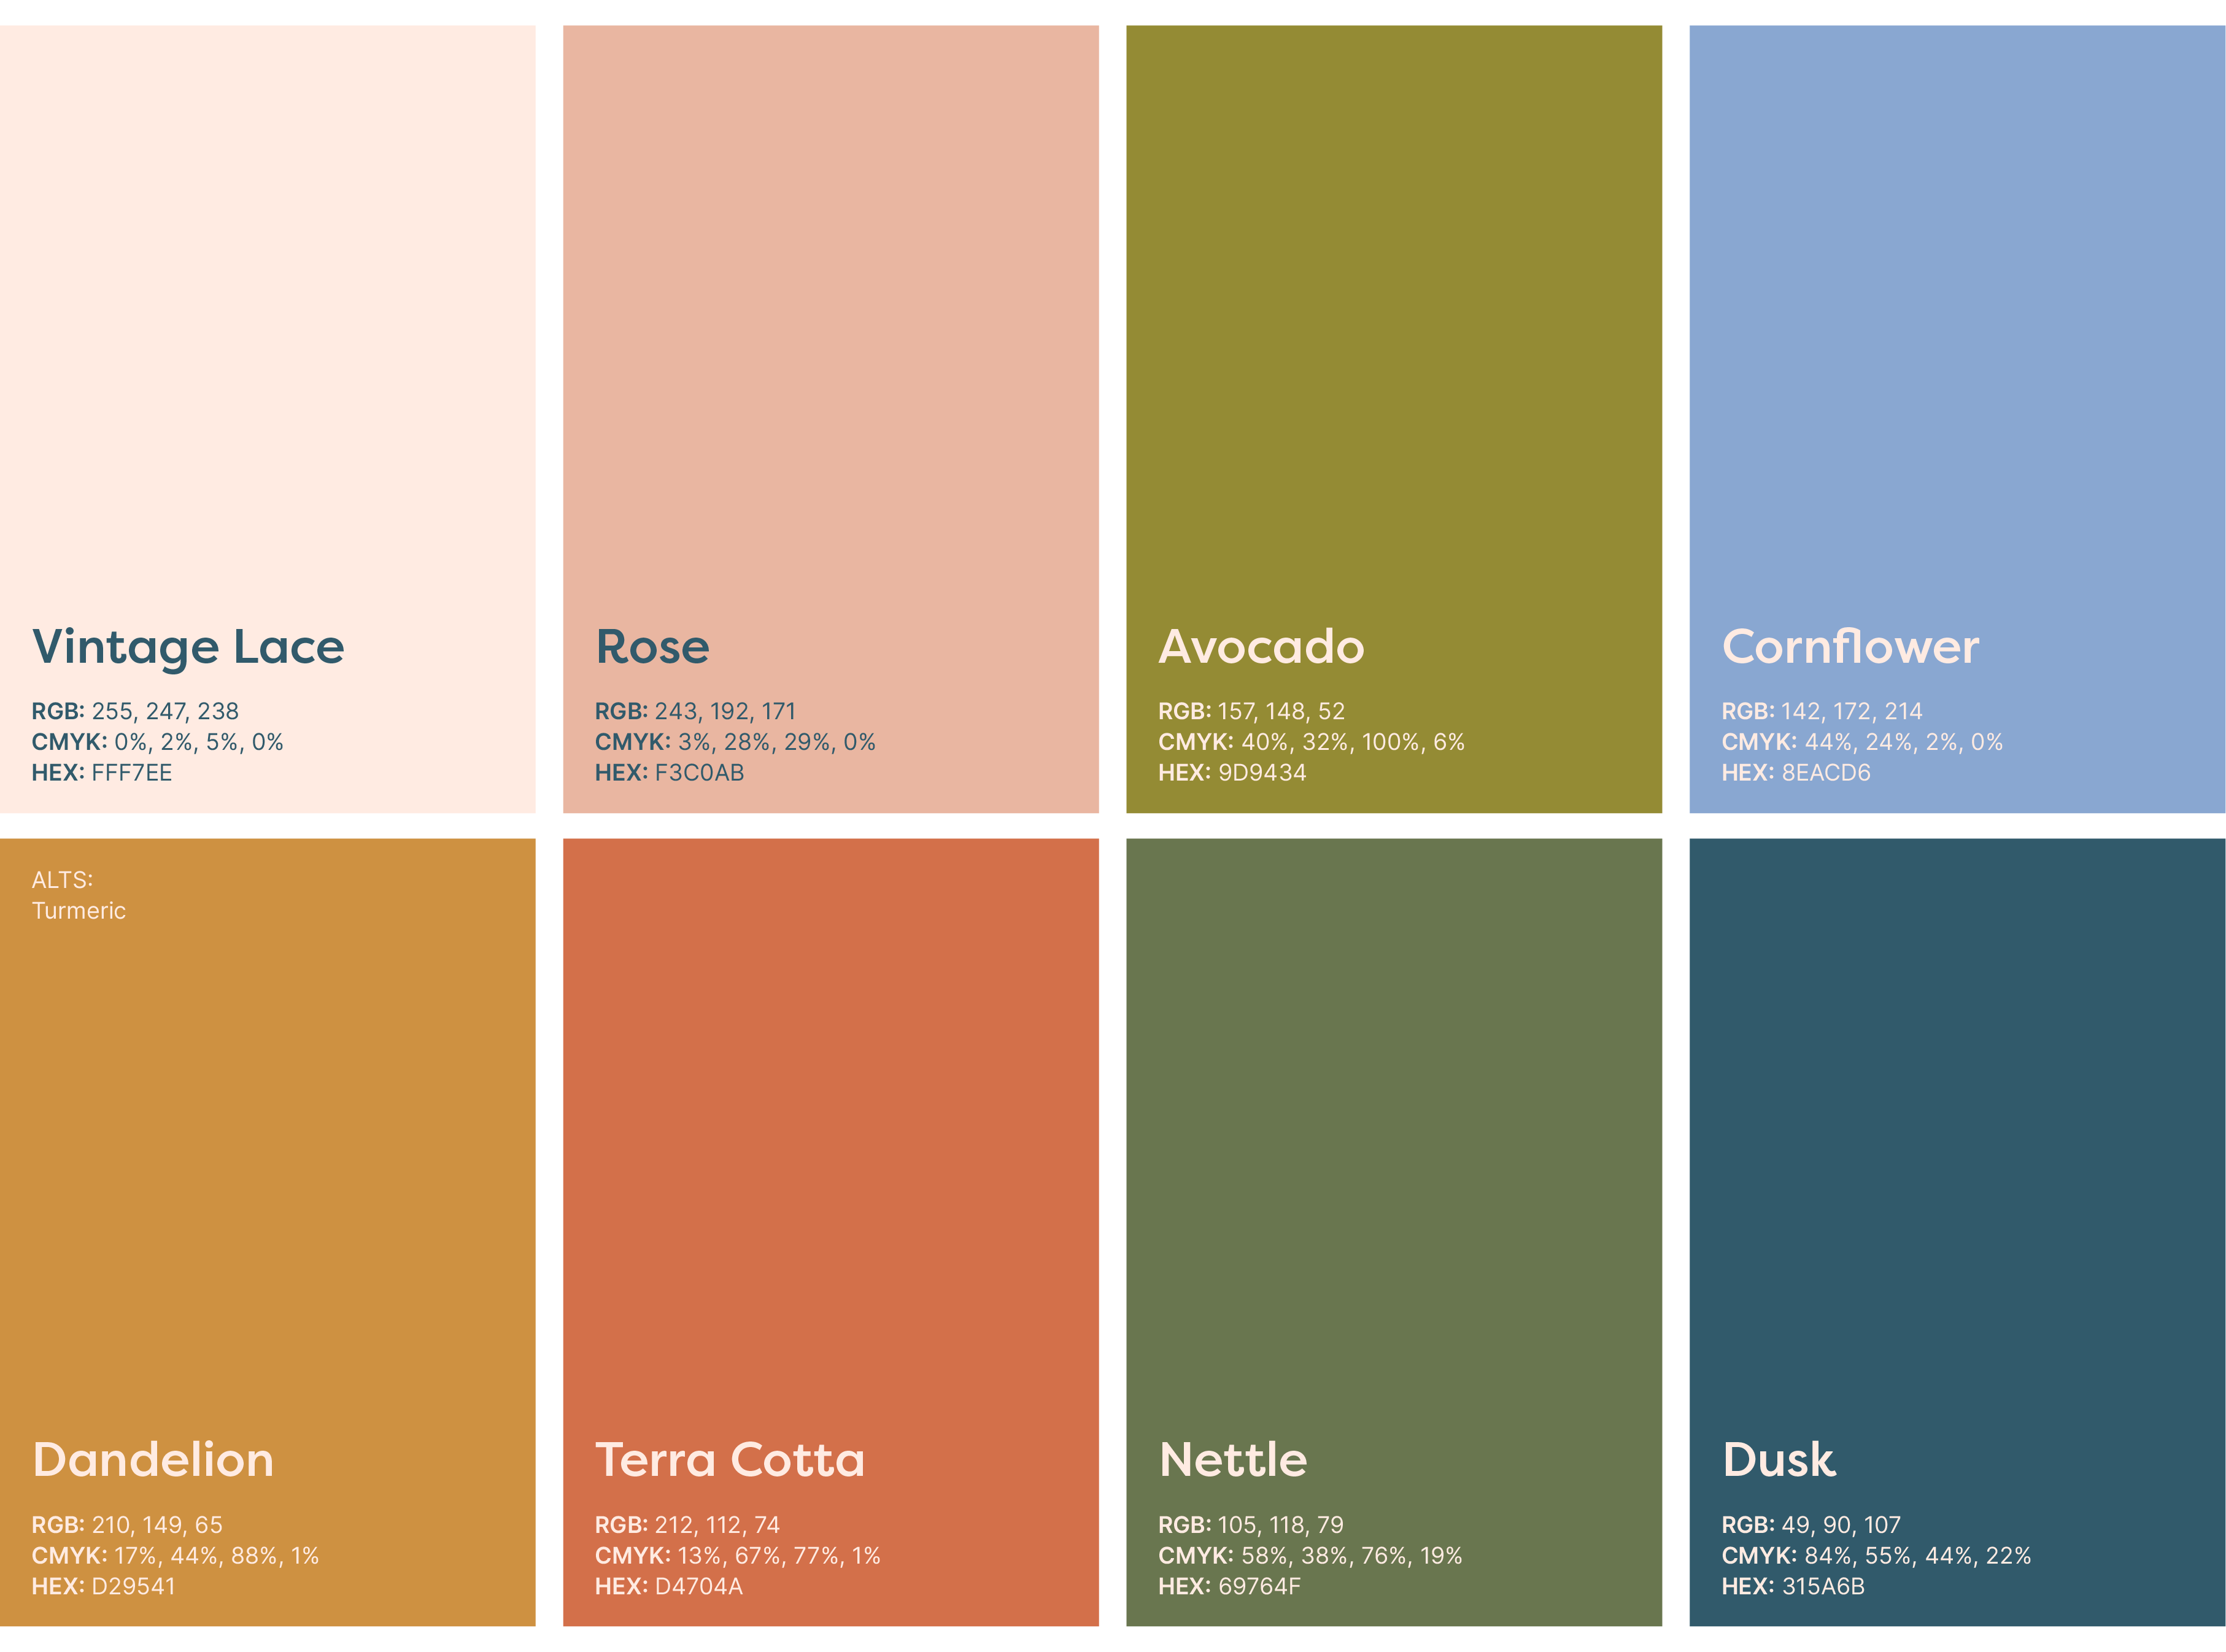The height and width of the screenshot is (1652, 2226).
Task: Click hex code FFF7EE
Action: (x=131, y=773)
